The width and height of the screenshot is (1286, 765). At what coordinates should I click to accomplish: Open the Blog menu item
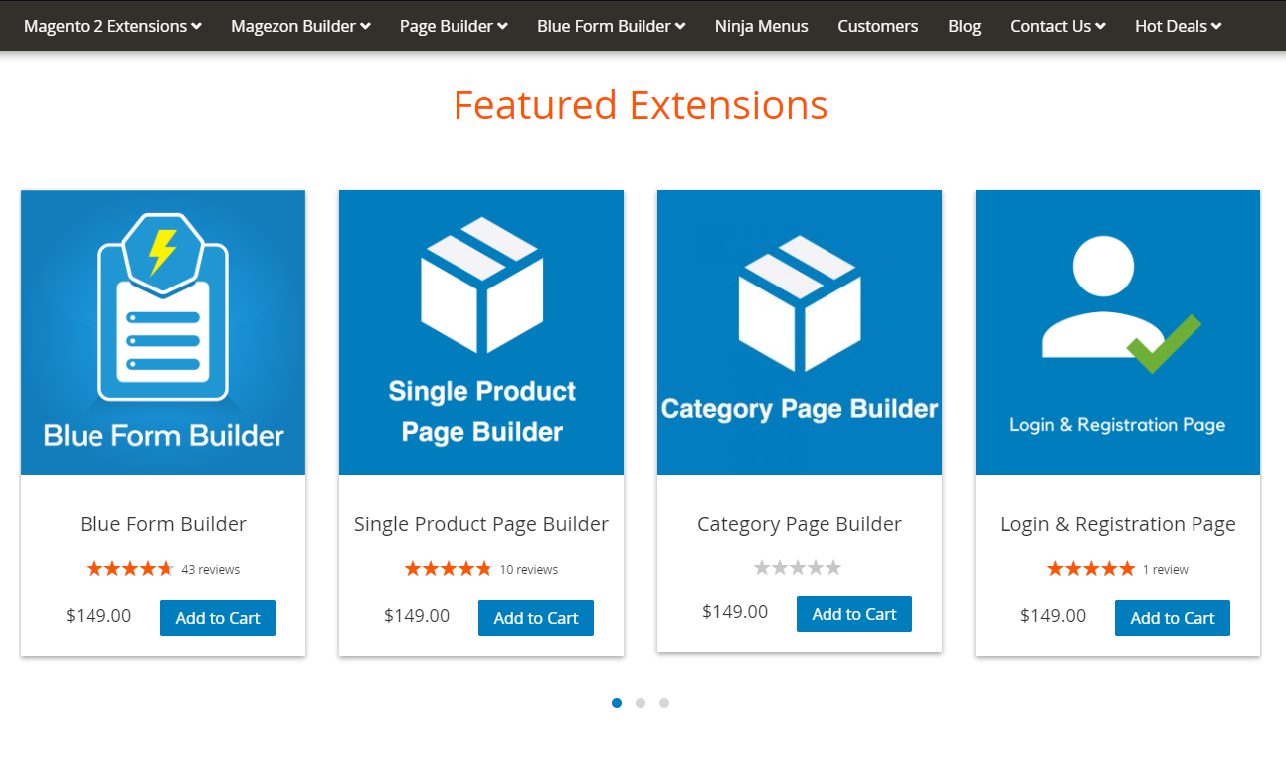point(964,26)
